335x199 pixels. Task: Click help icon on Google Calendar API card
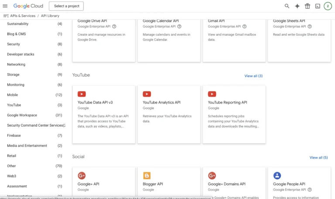pyautogui.click(x=179, y=27)
